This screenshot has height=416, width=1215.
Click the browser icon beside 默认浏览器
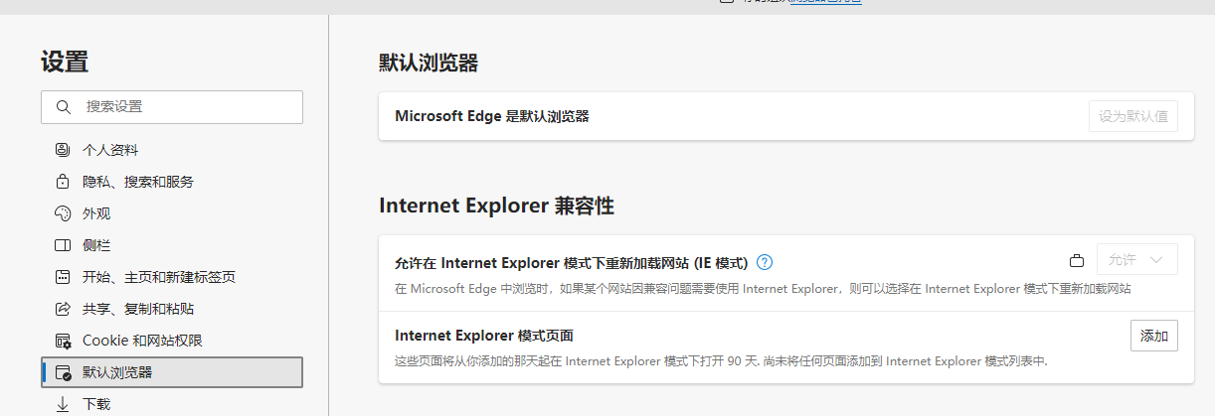[x=63, y=372]
